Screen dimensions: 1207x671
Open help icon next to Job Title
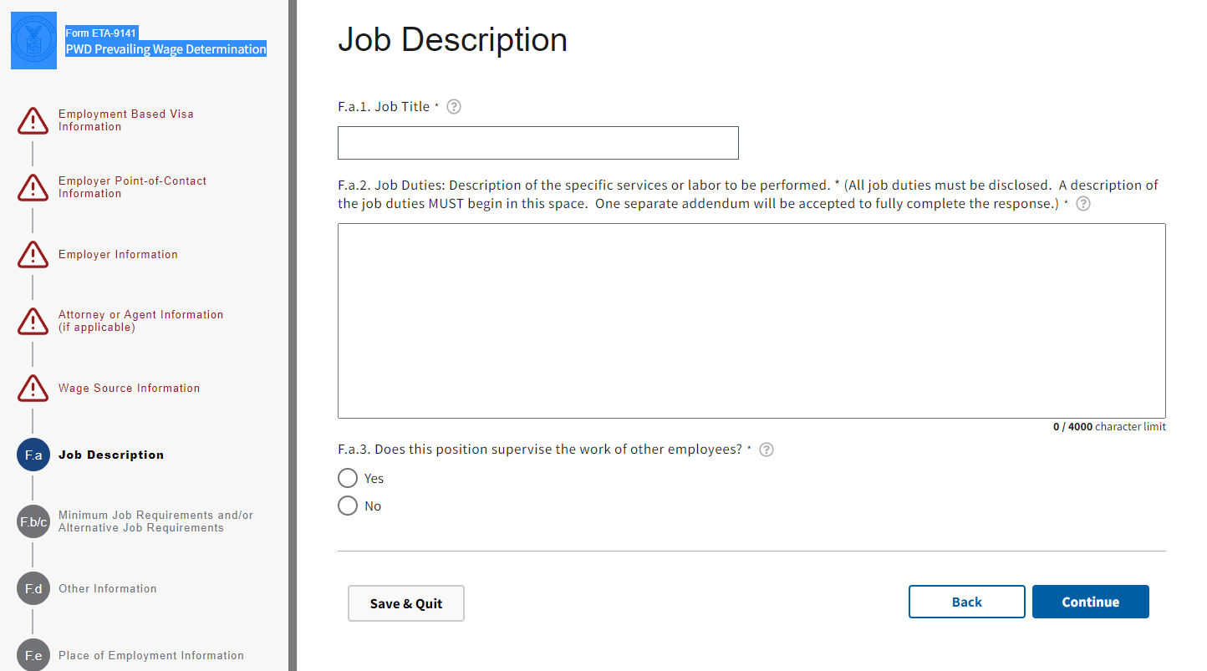click(454, 107)
